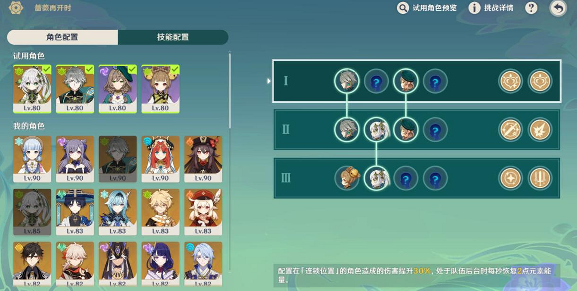Viewport: 577px width, 291px height.
Task: Click last empty question slot in row III
Action: tap(435, 178)
